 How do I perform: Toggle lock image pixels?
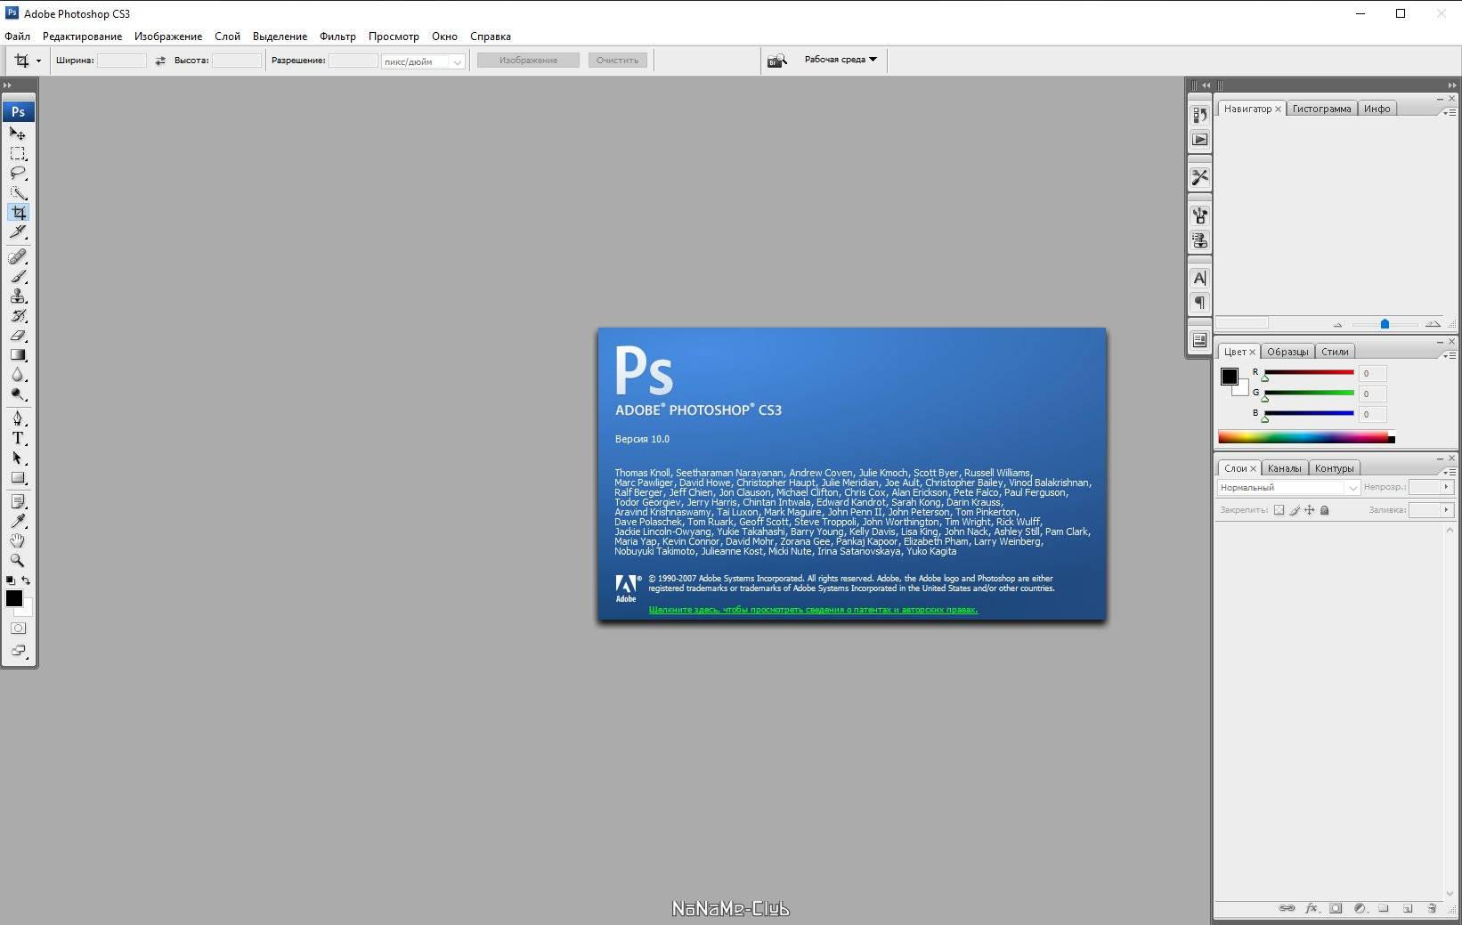[1295, 510]
